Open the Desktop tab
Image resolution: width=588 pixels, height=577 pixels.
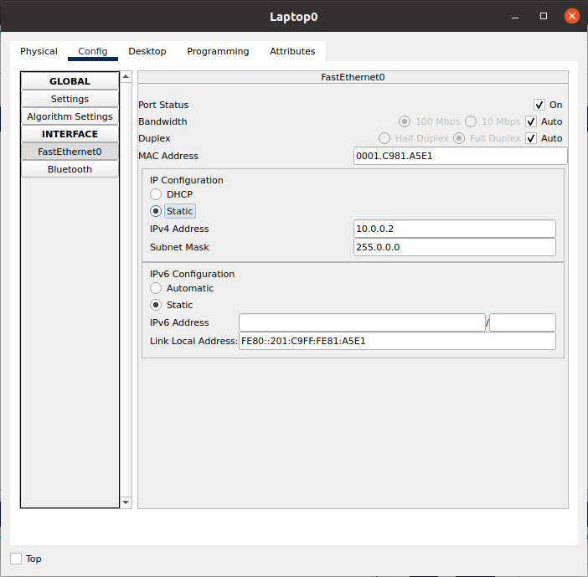pos(147,51)
